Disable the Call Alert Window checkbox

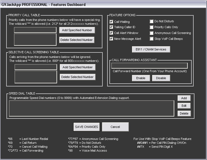[111, 33]
